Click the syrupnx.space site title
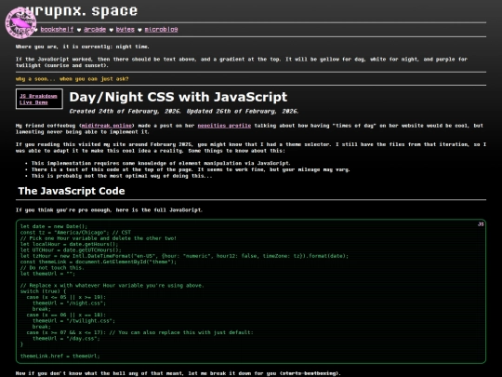The width and height of the screenshot is (502, 377). coord(77,11)
